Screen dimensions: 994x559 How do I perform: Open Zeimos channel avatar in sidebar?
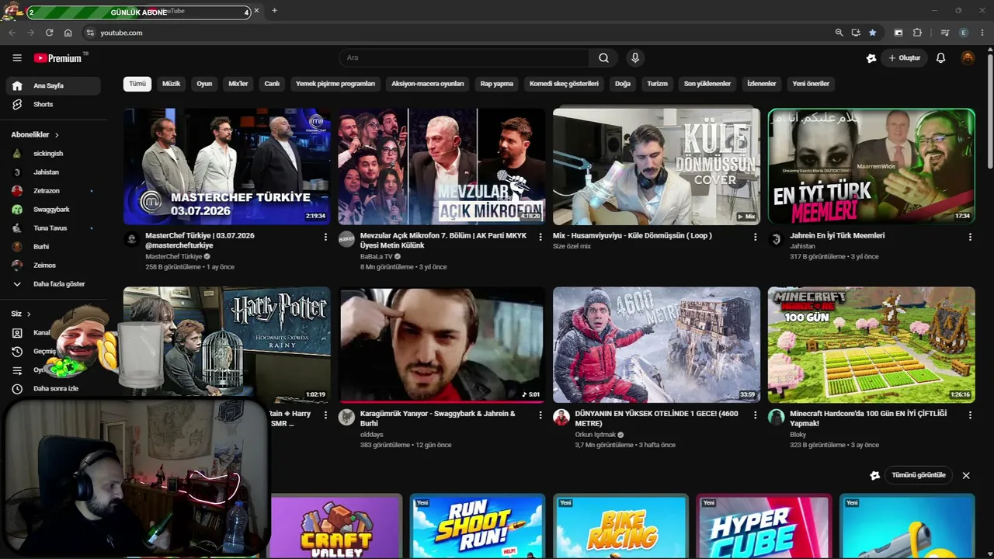pyautogui.click(x=17, y=266)
